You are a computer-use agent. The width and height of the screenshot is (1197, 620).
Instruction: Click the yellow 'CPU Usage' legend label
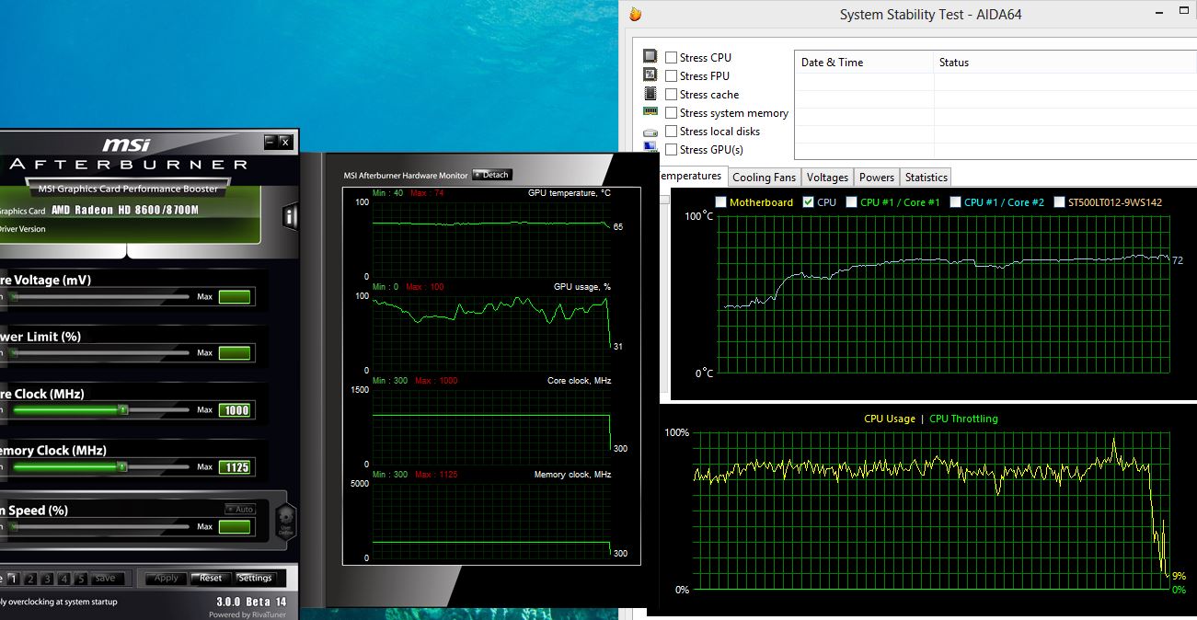click(890, 419)
